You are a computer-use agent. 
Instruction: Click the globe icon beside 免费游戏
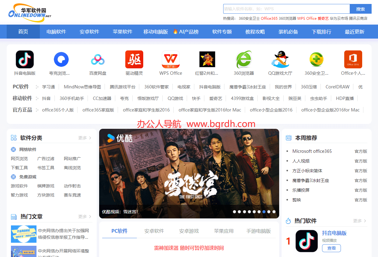(13, 177)
